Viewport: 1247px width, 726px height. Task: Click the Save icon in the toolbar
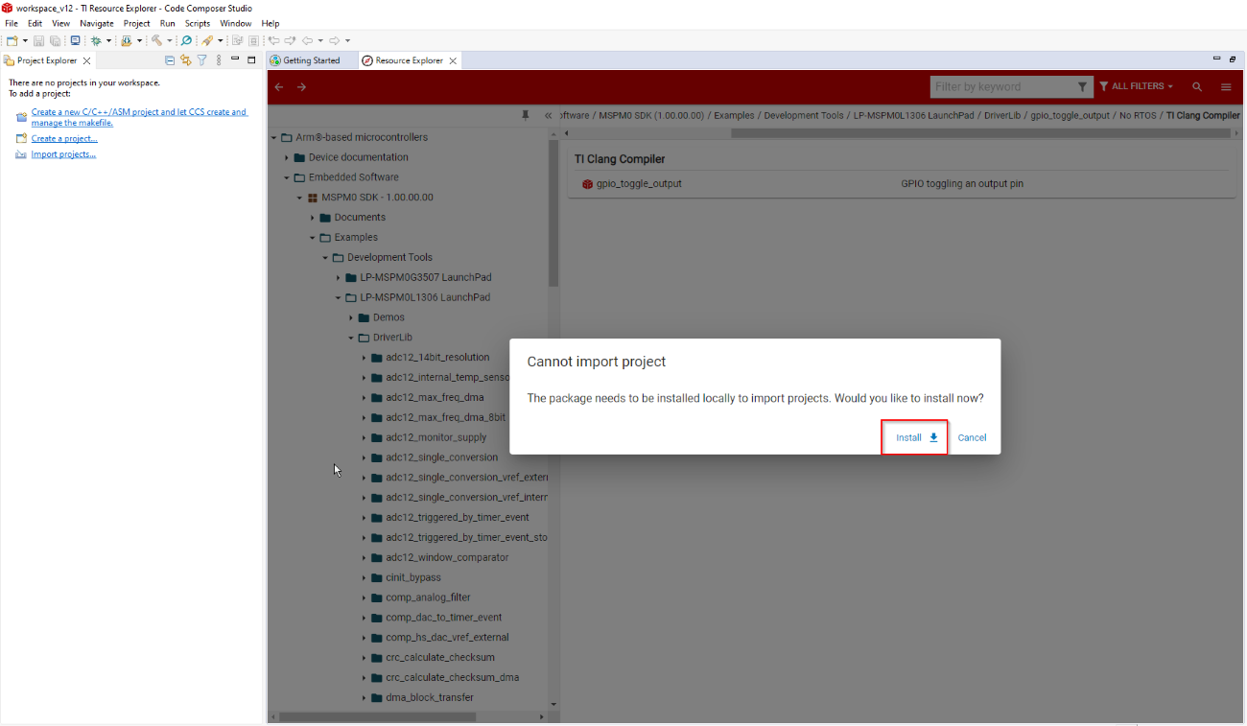39,41
